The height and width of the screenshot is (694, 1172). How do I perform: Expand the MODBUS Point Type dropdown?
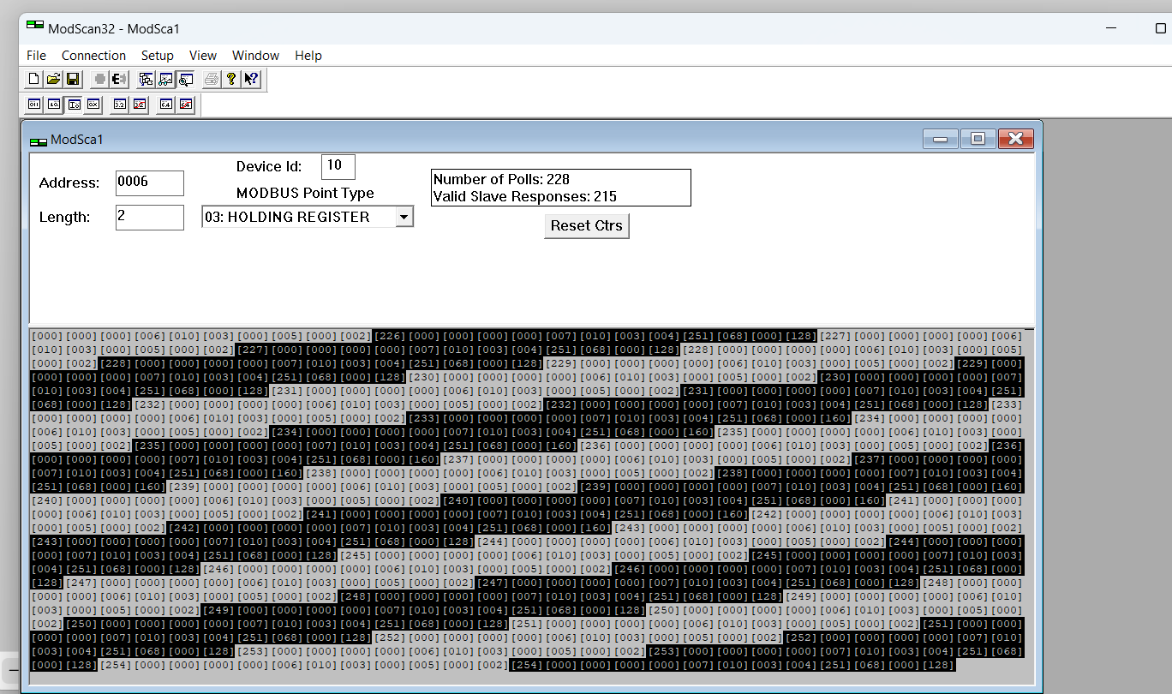tap(404, 218)
